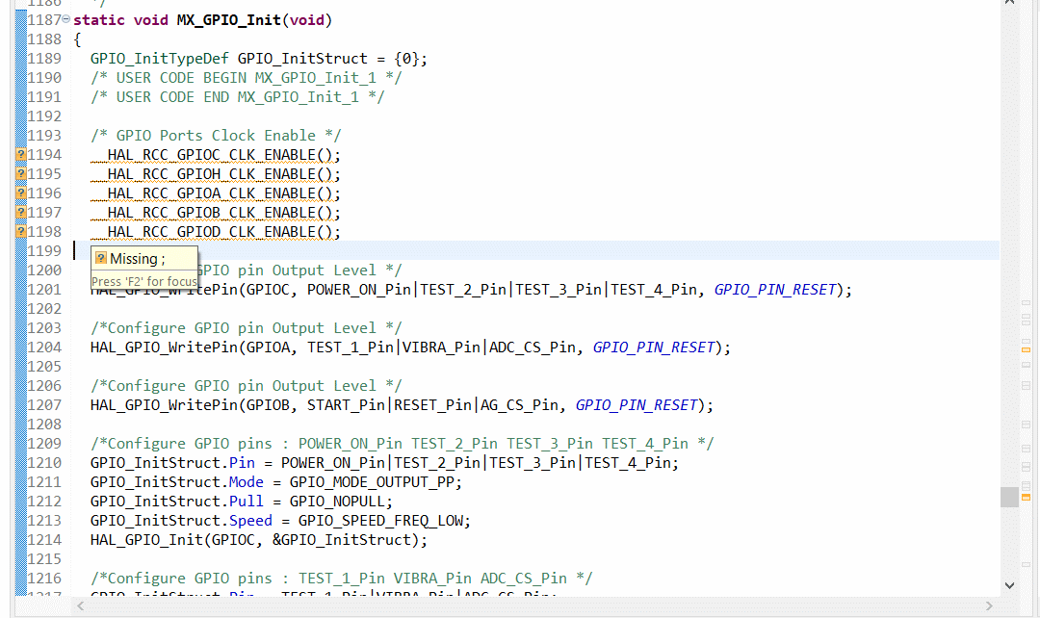Screen dimensions: 1040x618
Task: Click the vertical scrollbar down arrow
Action: tap(1009, 585)
